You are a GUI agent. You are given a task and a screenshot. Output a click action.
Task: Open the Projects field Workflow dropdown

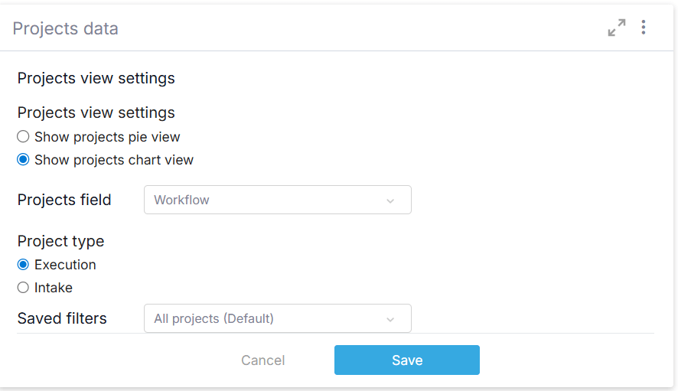click(277, 200)
